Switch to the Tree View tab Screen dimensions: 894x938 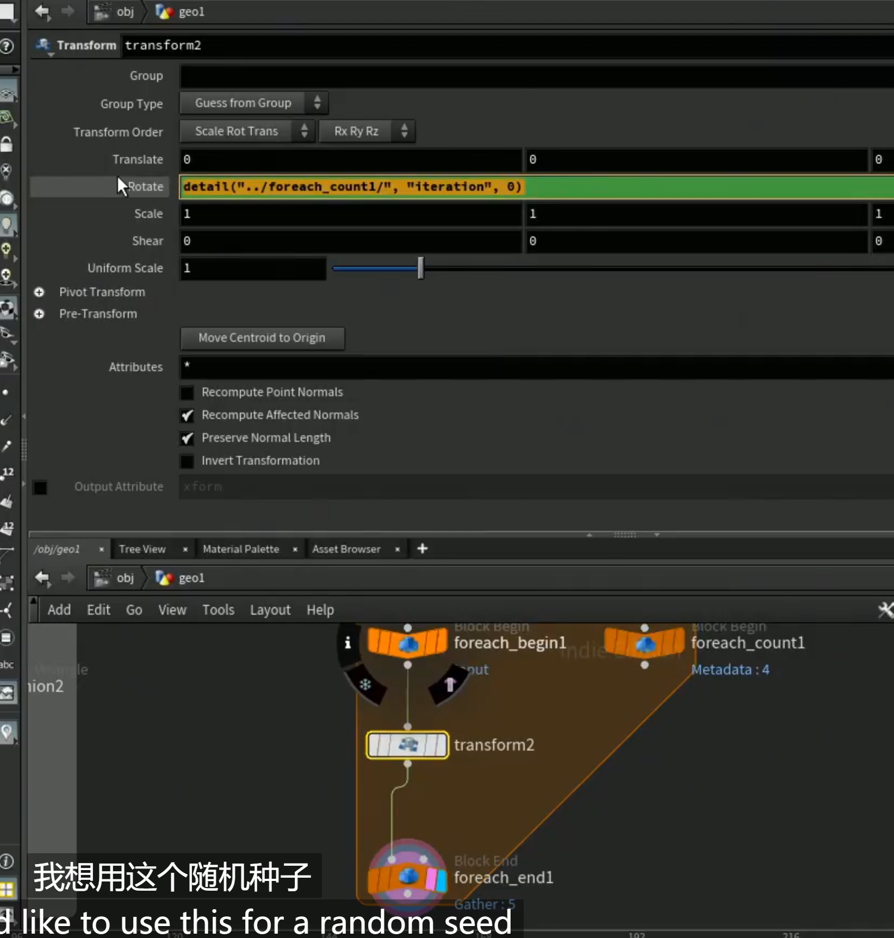142,549
